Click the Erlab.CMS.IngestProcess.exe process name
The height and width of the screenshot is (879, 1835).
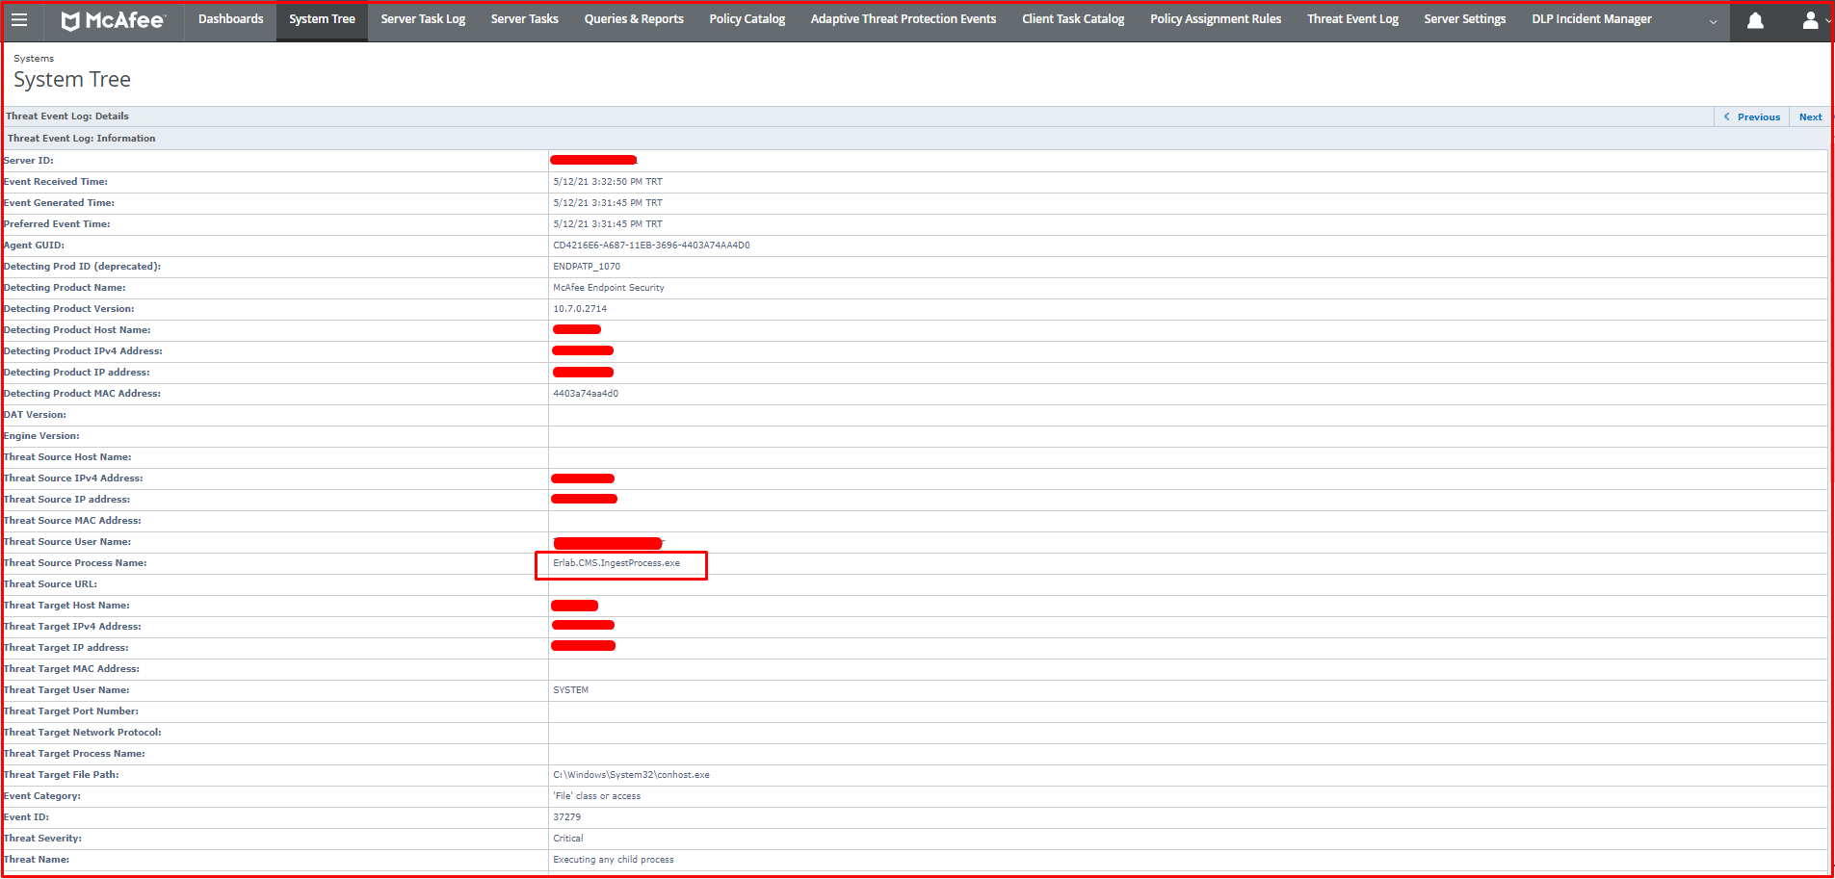pyautogui.click(x=616, y=563)
